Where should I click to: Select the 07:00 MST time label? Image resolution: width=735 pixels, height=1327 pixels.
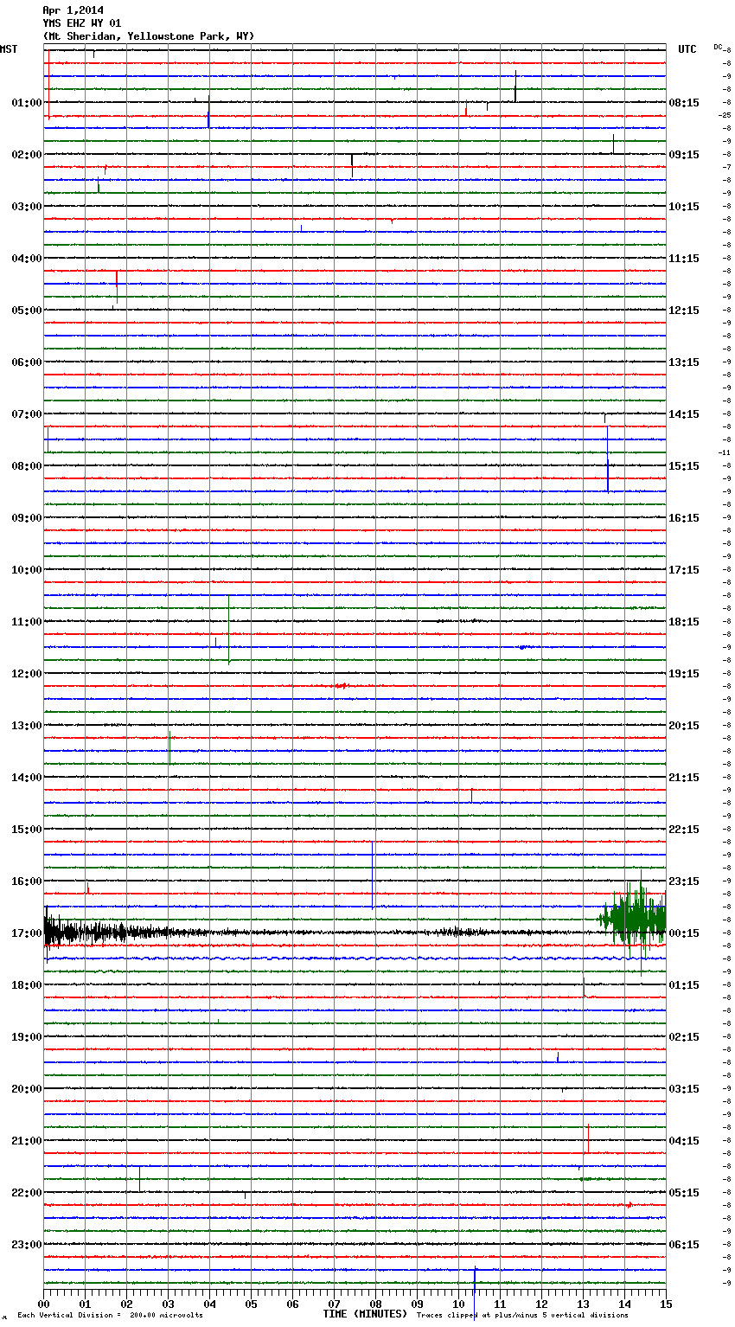point(27,414)
